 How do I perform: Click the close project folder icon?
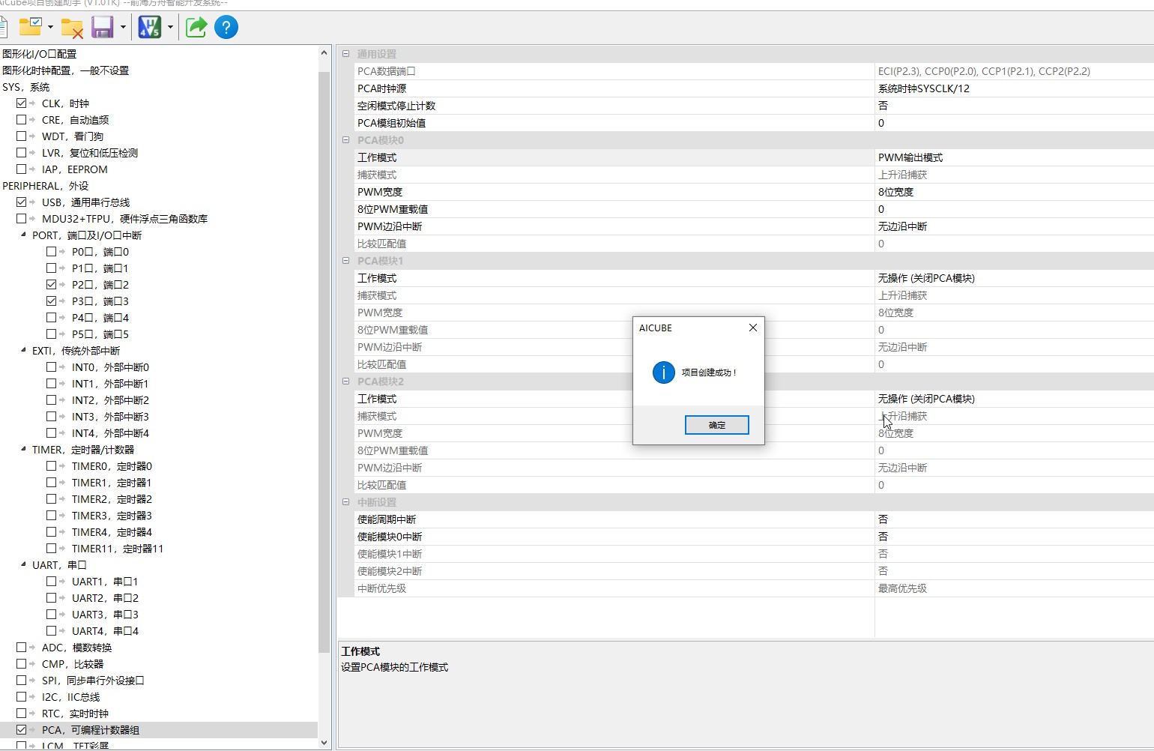(x=72, y=28)
